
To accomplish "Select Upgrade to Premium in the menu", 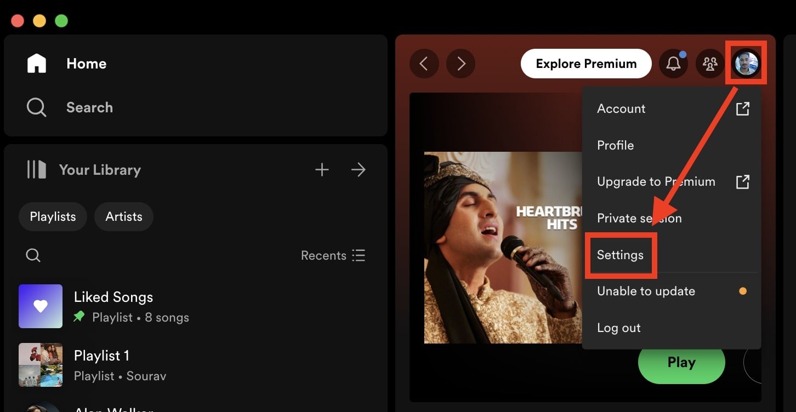I will pyautogui.click(x=672, y=181).
